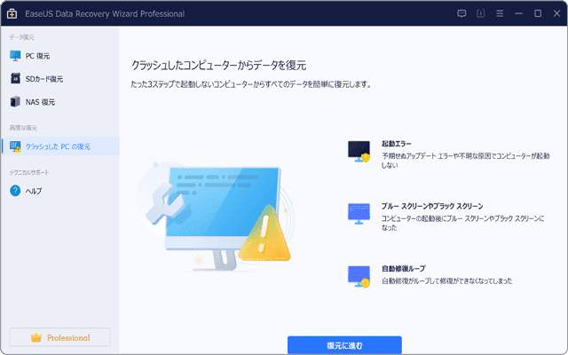Click the 予期せぬアップデート エラー description text
This screenshot has width=568, height=355.
click(x=465, y=160)
